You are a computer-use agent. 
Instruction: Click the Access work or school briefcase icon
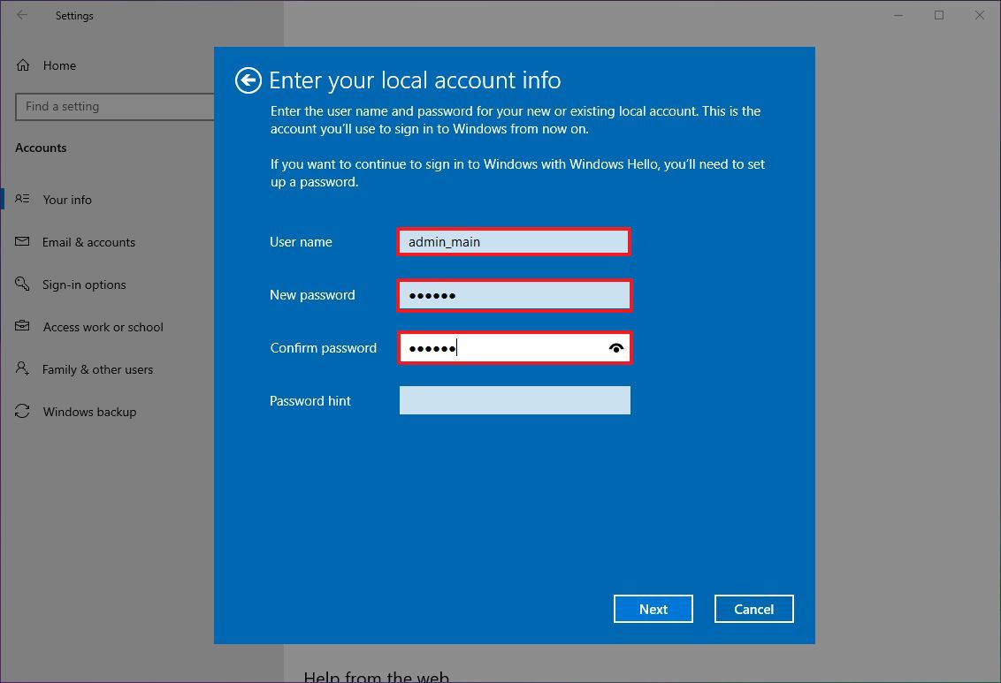[22, 327]
